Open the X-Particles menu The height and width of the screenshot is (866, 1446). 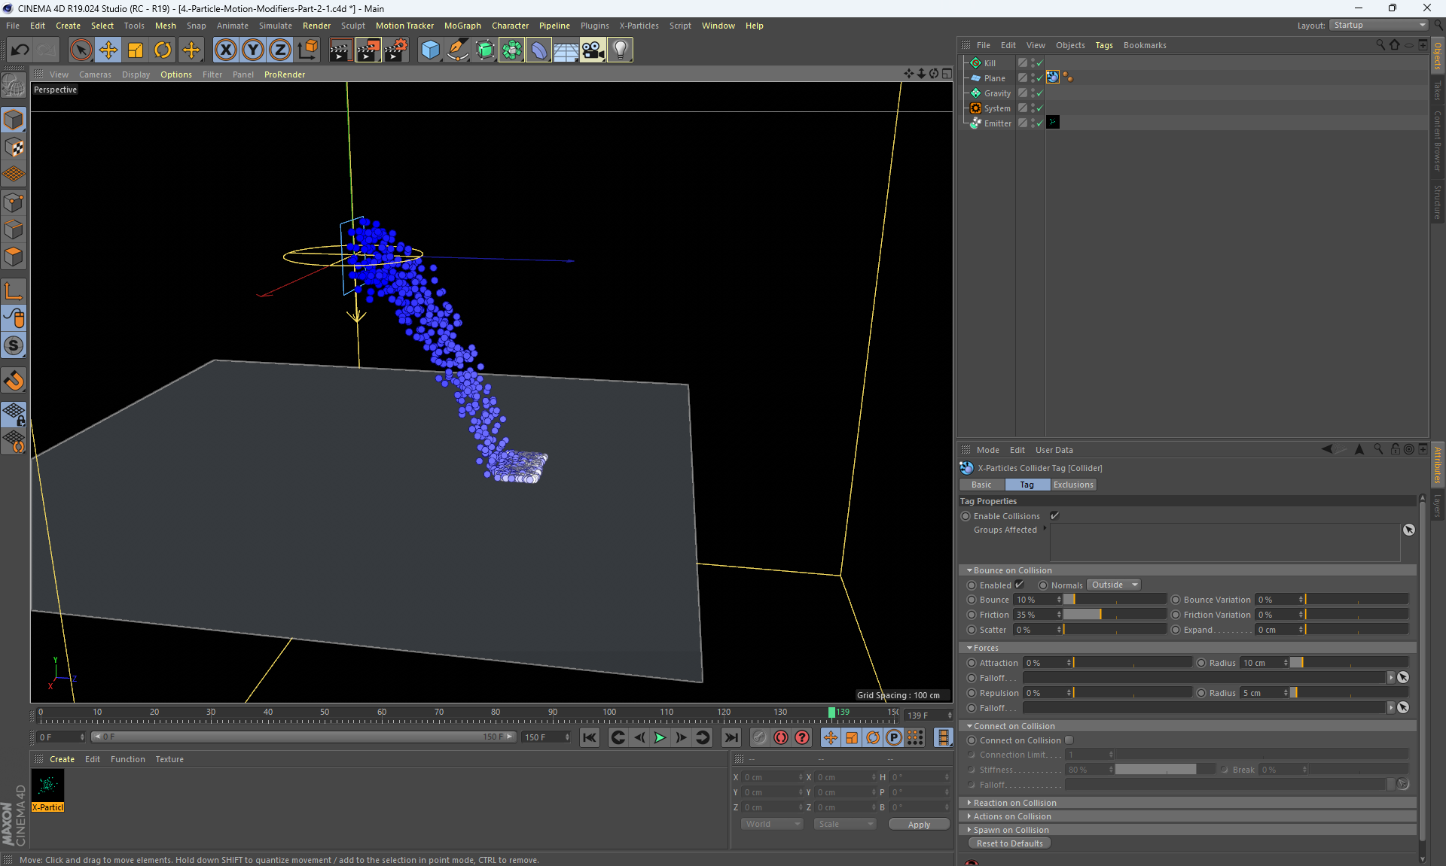tap(639, 26)
